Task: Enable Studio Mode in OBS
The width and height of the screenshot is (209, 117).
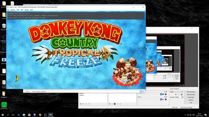Action: (191, 97)
